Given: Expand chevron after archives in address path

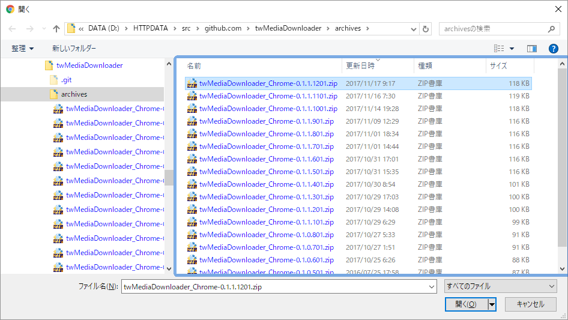Looking at the screenshot, I should tap(367, 29).
